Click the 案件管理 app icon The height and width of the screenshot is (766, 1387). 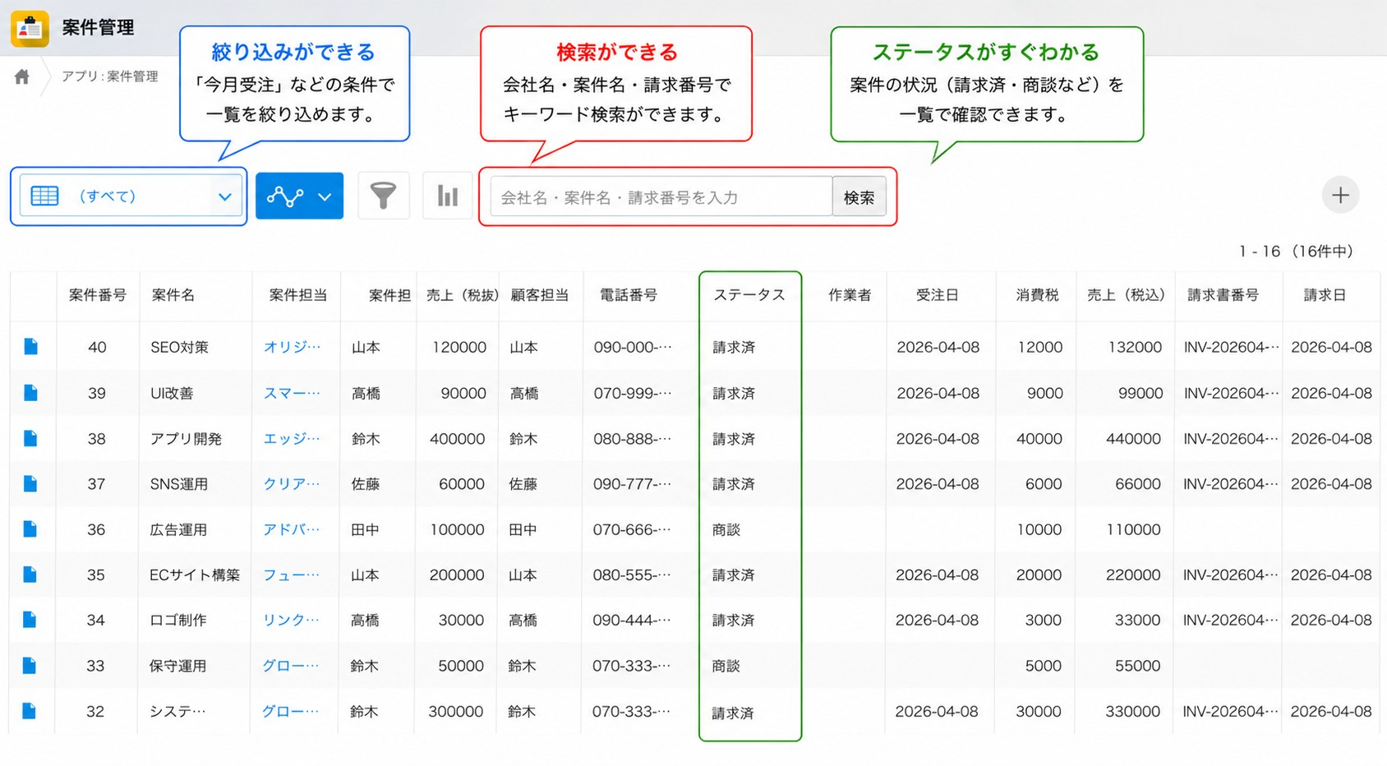tap(30, 28)
